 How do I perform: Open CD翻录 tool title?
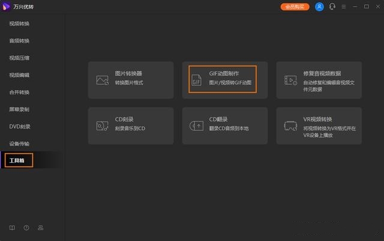point(218,119)
